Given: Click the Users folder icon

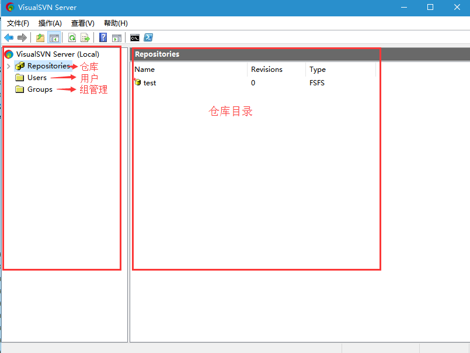Looking at the screenshot, I should pos(19,78).
